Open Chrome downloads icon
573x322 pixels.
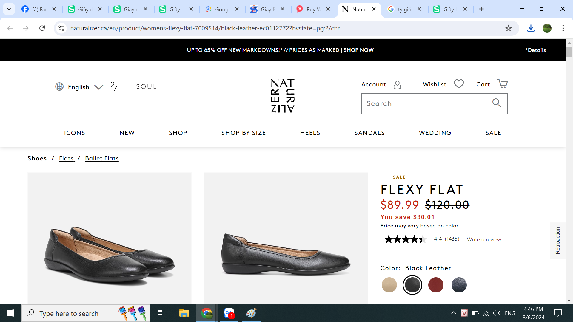coord(531,28)
